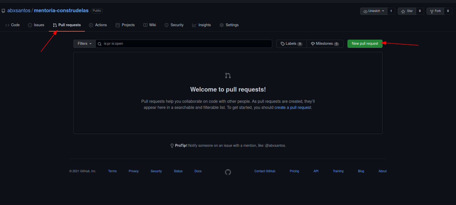
Task: Click the ProTip lightbulb icon
Action: pyautogui.click(x=172, y=145)
